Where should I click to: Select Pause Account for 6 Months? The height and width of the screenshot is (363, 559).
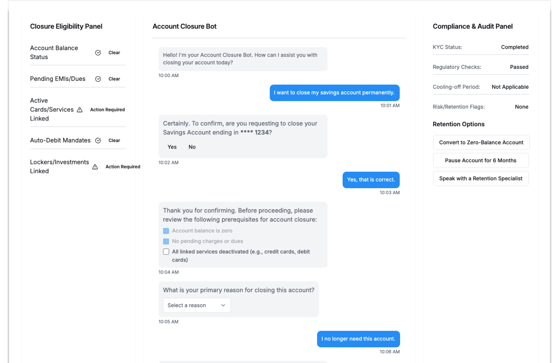[x=481, y=161]
